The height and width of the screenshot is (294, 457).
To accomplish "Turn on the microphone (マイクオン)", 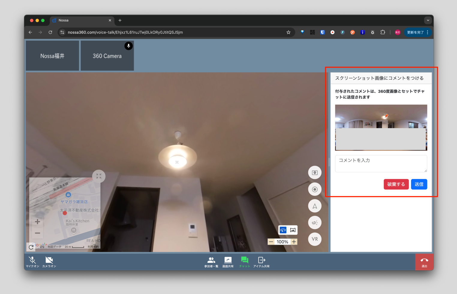I will point(32,262).
